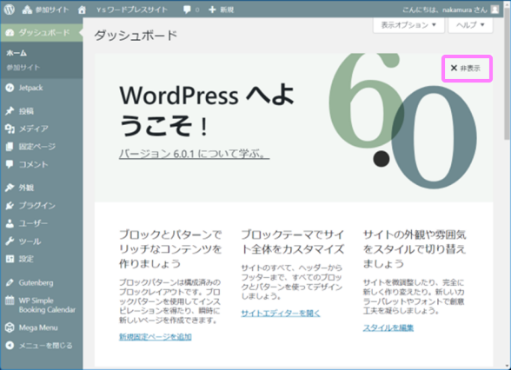511x370 pixels.
Task: Expand the 表示オプション dropdown
Action: (408, 25)
